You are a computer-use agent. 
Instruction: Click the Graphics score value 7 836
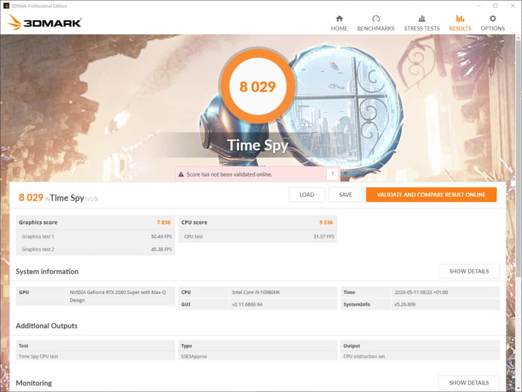coord(164,223)
